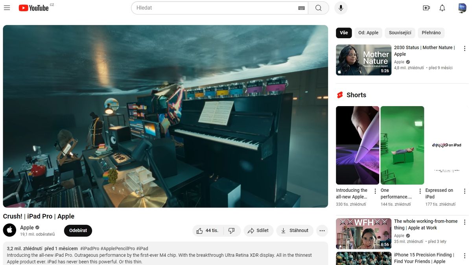Image resolution: width=472 pixels, height=265 pixels.
Task: Open 'One performance' short title
Action: point(396,193)
